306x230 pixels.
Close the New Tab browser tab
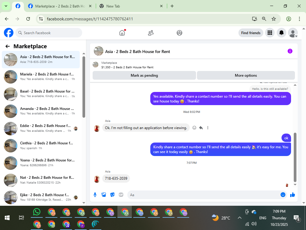tap(161, 6)
